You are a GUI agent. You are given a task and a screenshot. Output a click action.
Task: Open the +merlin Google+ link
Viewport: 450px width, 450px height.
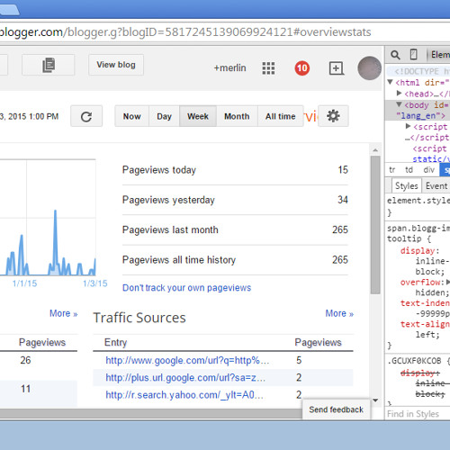click(229, 68)
